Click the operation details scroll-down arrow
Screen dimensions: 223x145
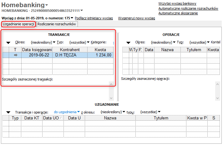[217, 98]
